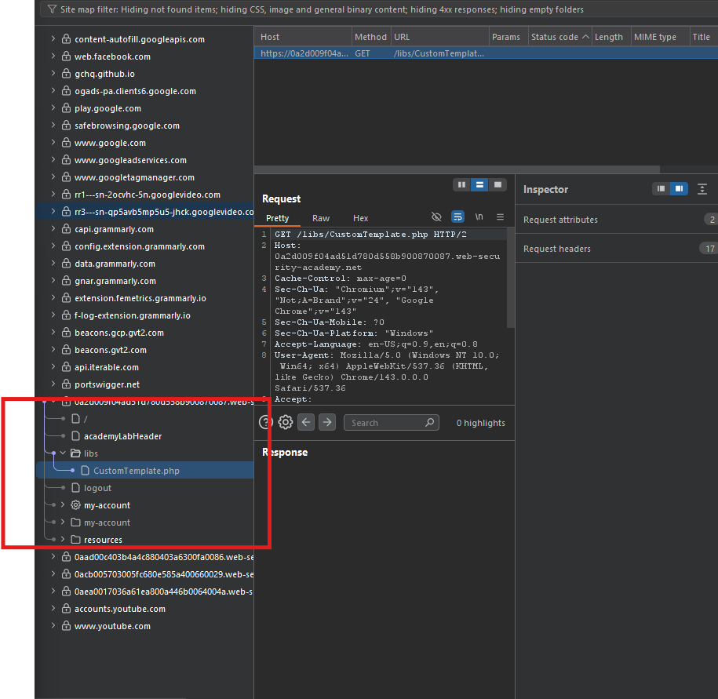718x699 pixels.
Task: Select the side-by-side request/response layout icon
Action: pyautogui.click(x=461, y=184)
